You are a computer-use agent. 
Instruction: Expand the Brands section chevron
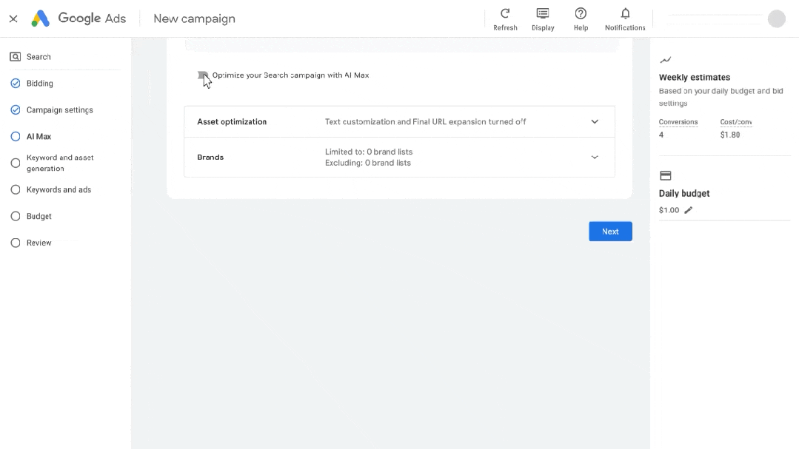tap(594, 157)
